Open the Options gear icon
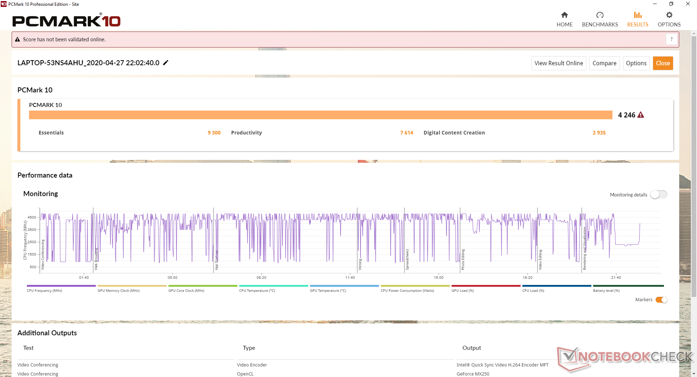 point(669,15)
